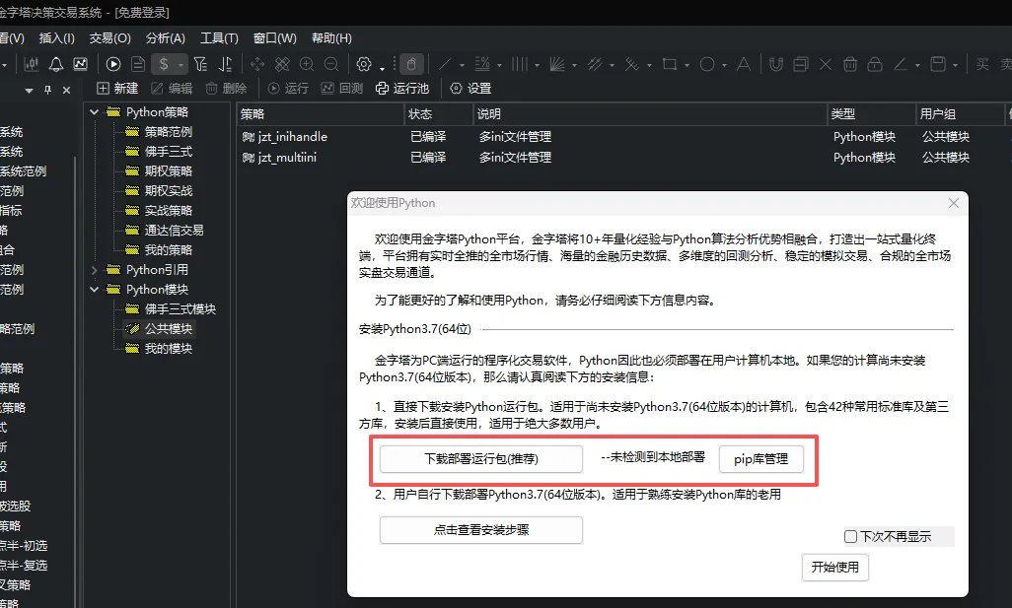Image resolution: width=1012 pixels, height=608 pixels.
Task: Open the 运行池 panel
Action: [402, 89]
